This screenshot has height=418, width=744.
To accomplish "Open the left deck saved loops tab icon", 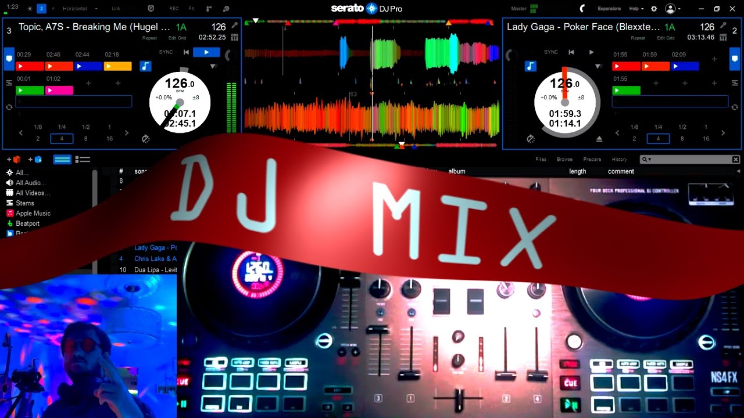I will point(9,83).
